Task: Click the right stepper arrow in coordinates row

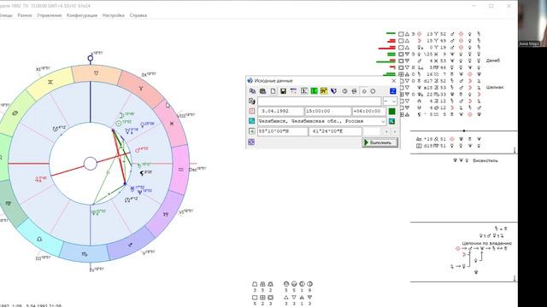Action: pos(395,131)
